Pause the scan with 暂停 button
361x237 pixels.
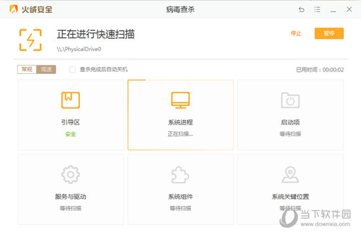click(x=329, y=33)
